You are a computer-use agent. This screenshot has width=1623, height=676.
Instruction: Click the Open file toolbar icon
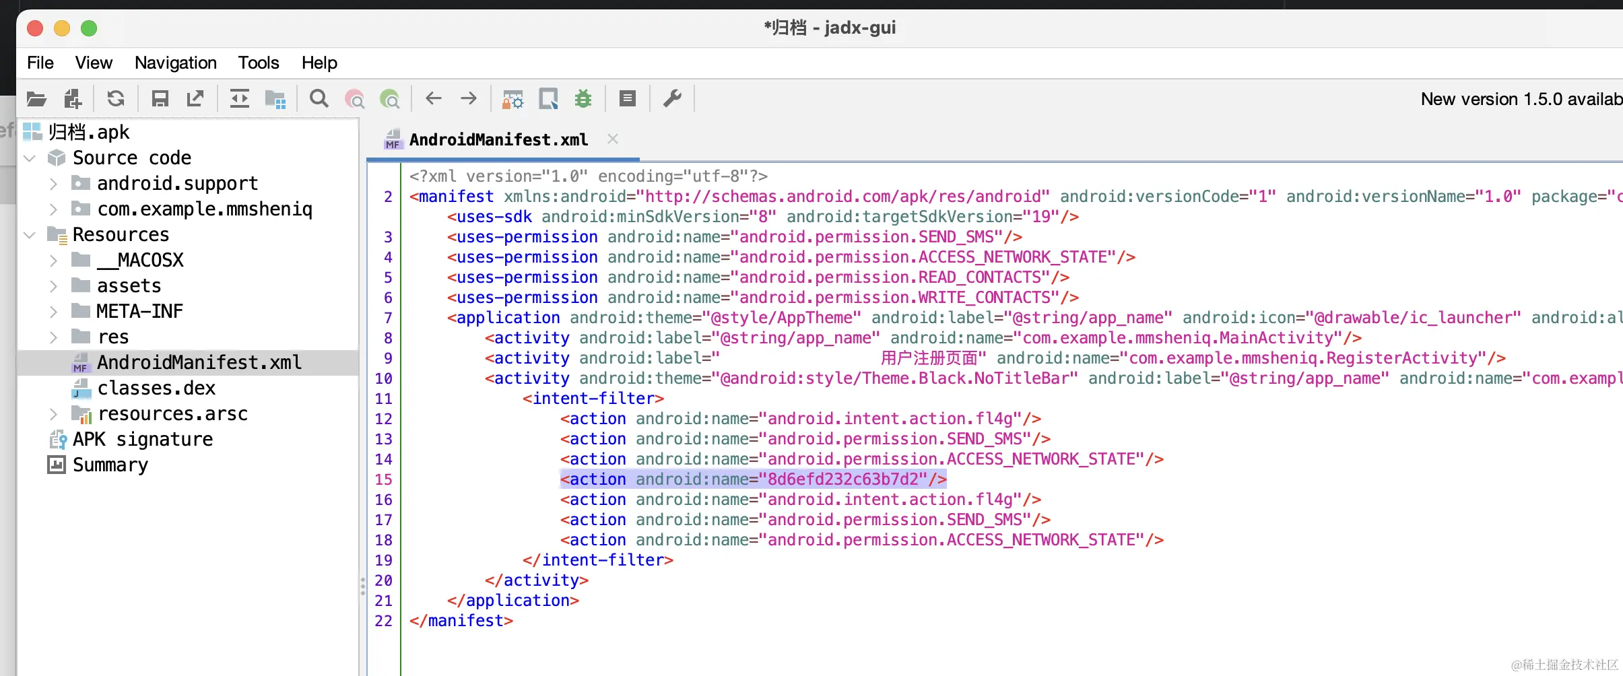pyautogui.click(x=36, y=99)
